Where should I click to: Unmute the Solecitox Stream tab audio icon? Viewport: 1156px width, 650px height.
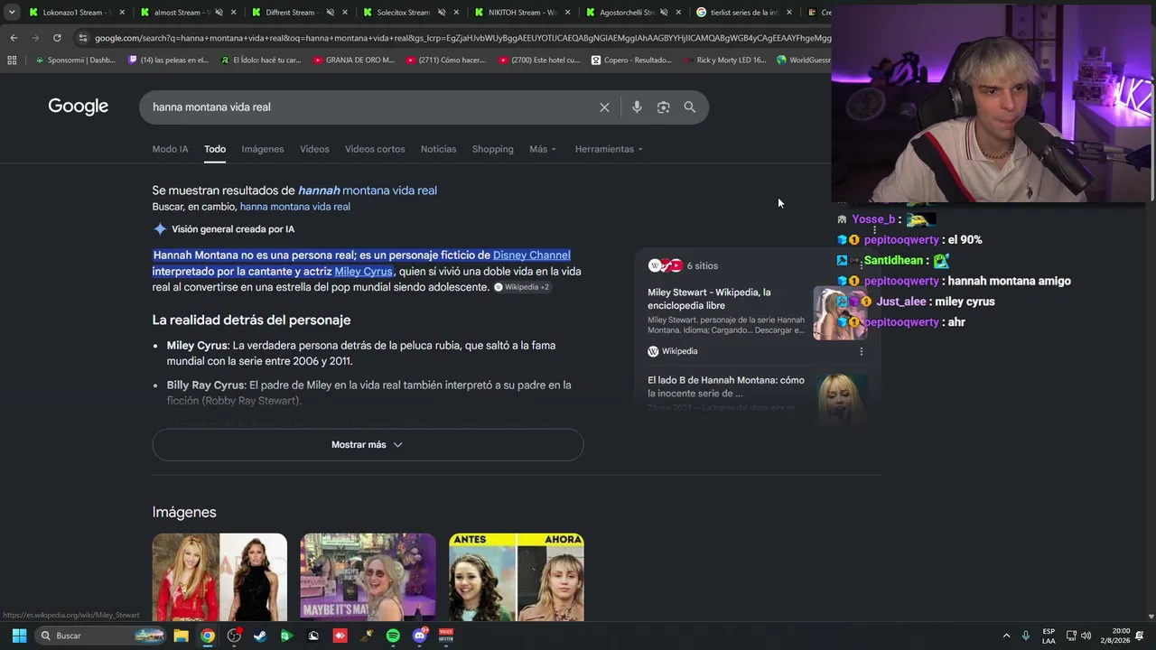click(443, 13)
